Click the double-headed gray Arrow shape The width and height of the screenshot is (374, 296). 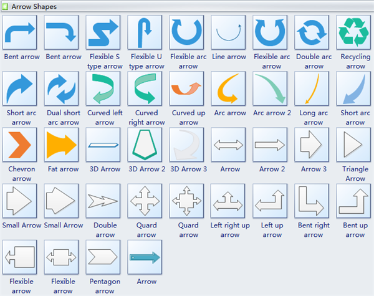tap(228, 145)
